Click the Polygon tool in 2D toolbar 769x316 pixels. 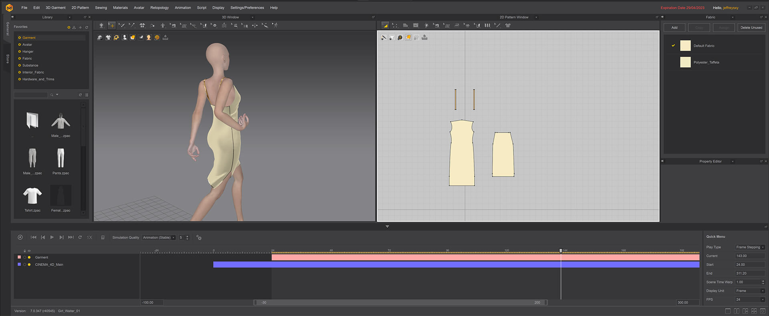tap(405, 25)
